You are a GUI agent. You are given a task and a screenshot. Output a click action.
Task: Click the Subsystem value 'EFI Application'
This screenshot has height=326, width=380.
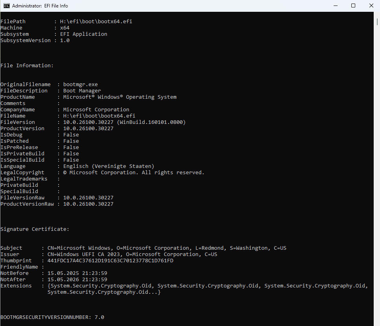click(84, 34)
